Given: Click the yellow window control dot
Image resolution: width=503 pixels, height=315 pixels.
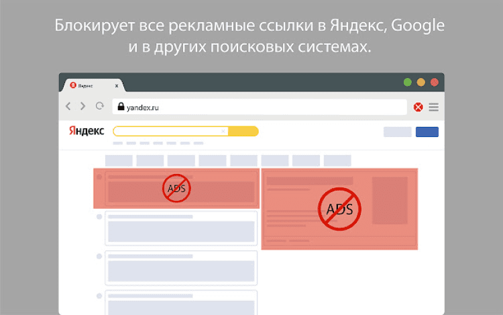Looking at the screenshot, I should tap(421, 83).
